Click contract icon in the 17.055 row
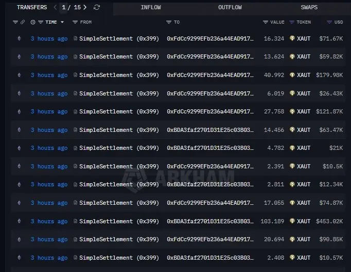 tap(76, 203)
